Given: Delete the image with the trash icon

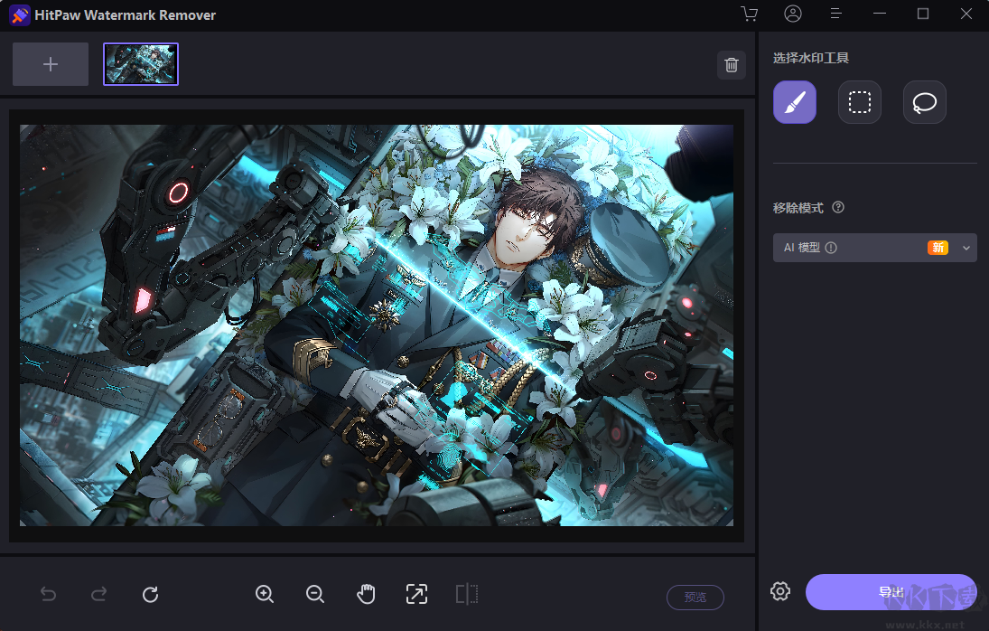Looking at the screenshot, I should pyautogui.click(x=732, y=65).
